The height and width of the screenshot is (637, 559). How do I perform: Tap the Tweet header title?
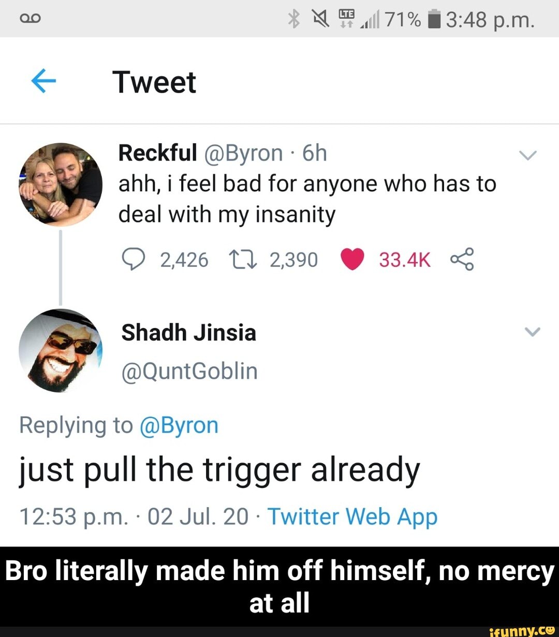click(154, 81)
